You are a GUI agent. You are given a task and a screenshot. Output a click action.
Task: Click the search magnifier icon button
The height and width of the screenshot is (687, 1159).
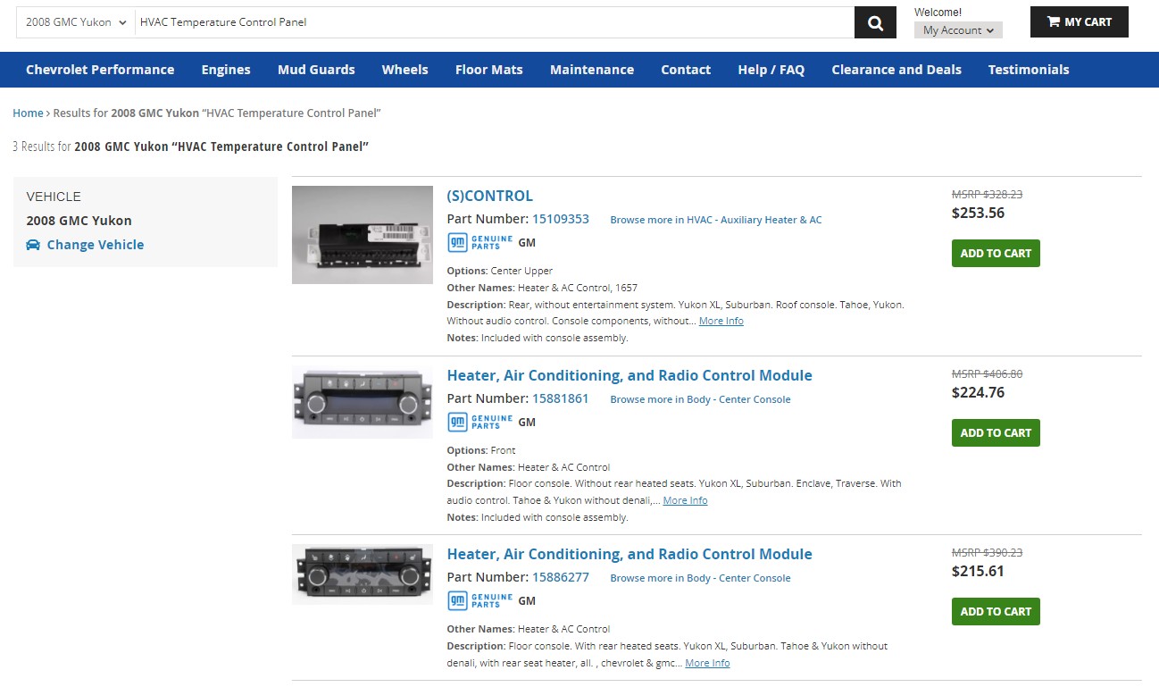(875, 22)
